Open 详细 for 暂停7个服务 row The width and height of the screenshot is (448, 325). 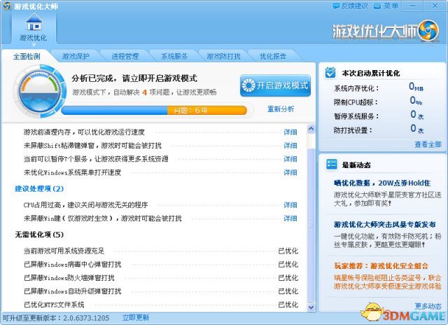tap(290, 159)
